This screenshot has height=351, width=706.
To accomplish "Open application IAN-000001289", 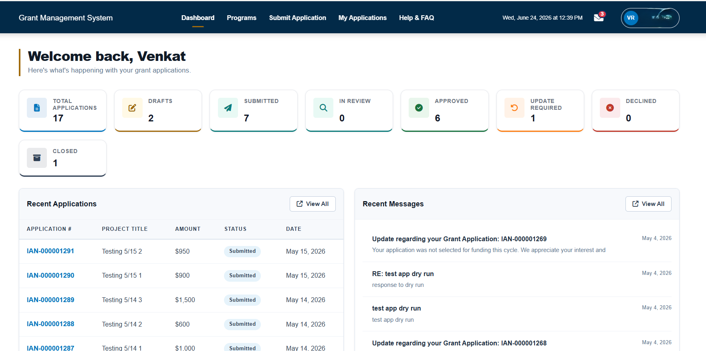I will (x=50, y=300).
